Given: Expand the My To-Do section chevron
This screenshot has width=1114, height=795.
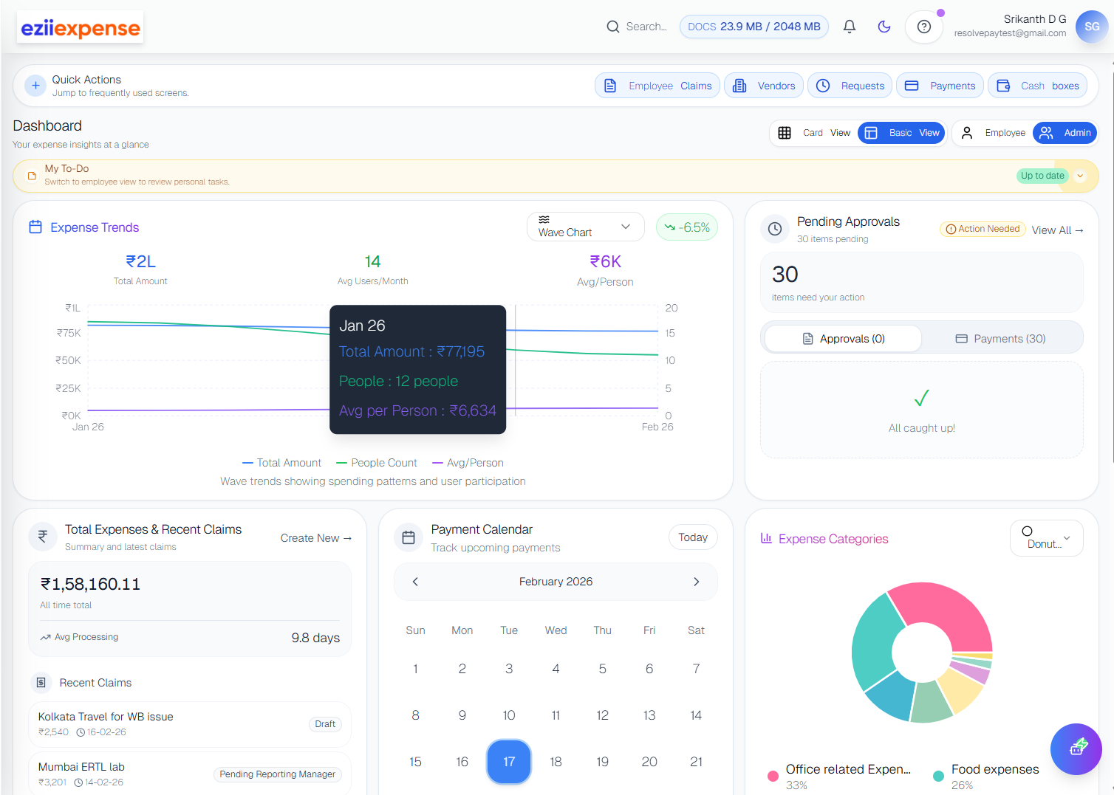Looking at the screenshot, I should (1080, 176).
